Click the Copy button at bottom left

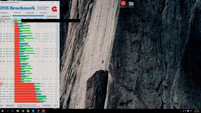[x=1, y=105]
